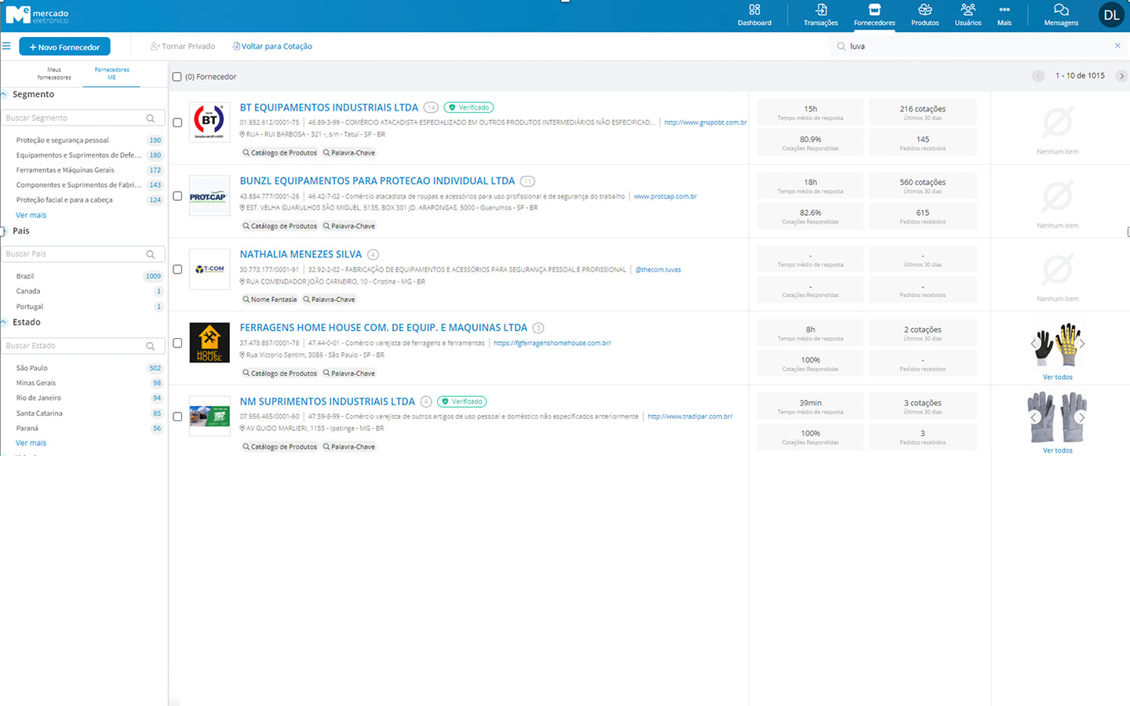
Task: Switch to Meus fornecedores tab
Action: (54, 74)
